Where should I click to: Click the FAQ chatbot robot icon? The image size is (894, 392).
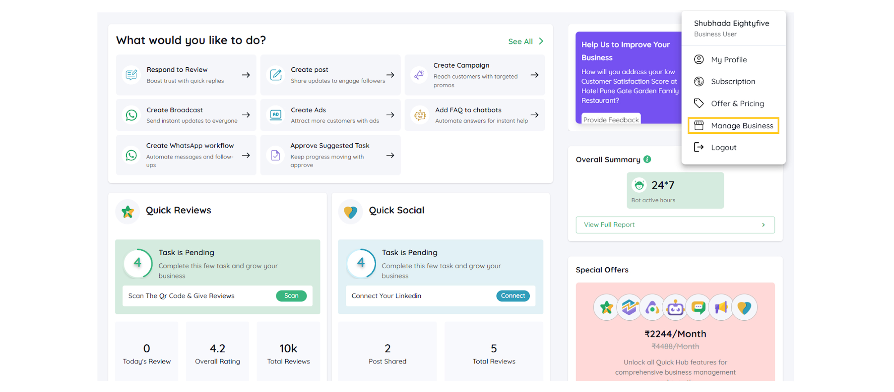tap(420, 115)
